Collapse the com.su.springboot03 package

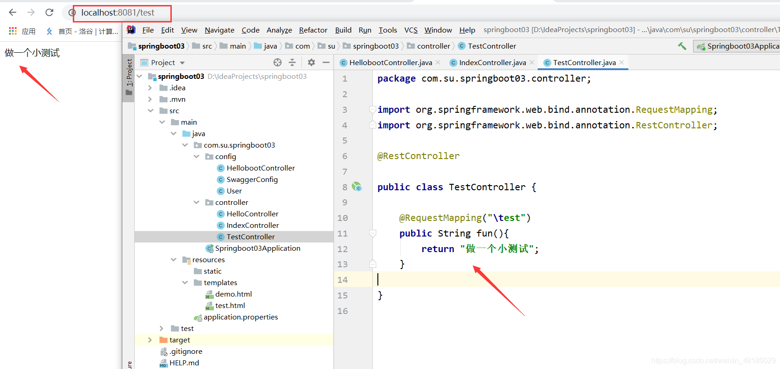click(x=185, y=145)
